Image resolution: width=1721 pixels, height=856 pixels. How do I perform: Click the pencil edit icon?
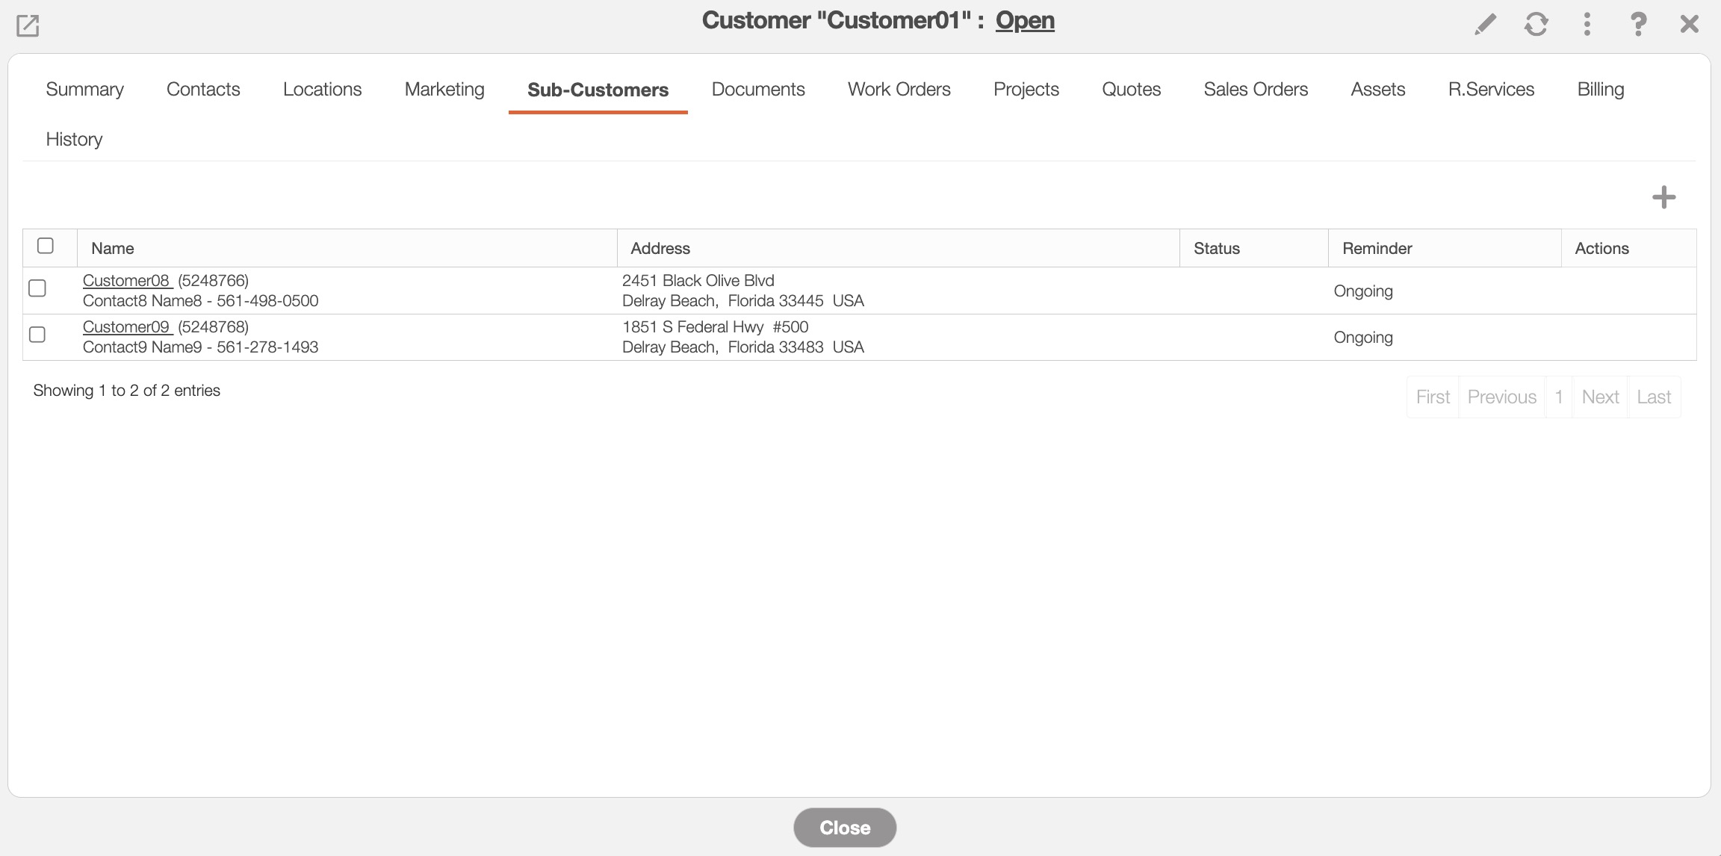[x=1485, y=25]
